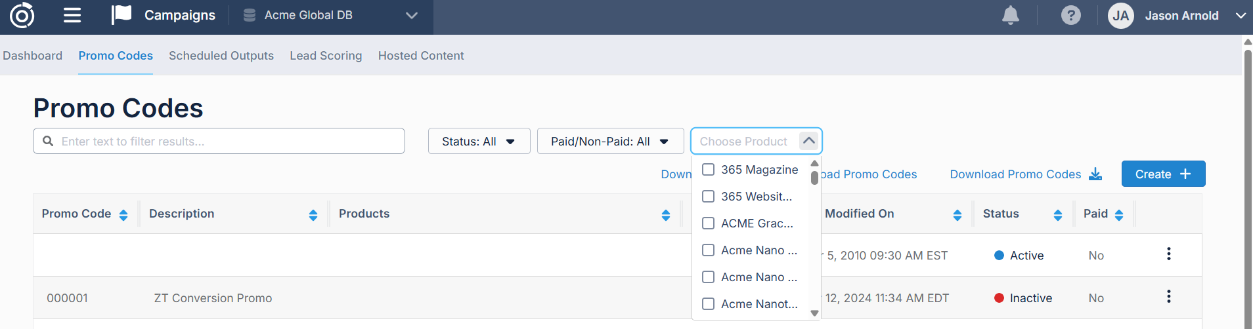Check the 365 Magazine product checkbox
This screenshot has height=329, width=1253.
click(x=708, y=170)
